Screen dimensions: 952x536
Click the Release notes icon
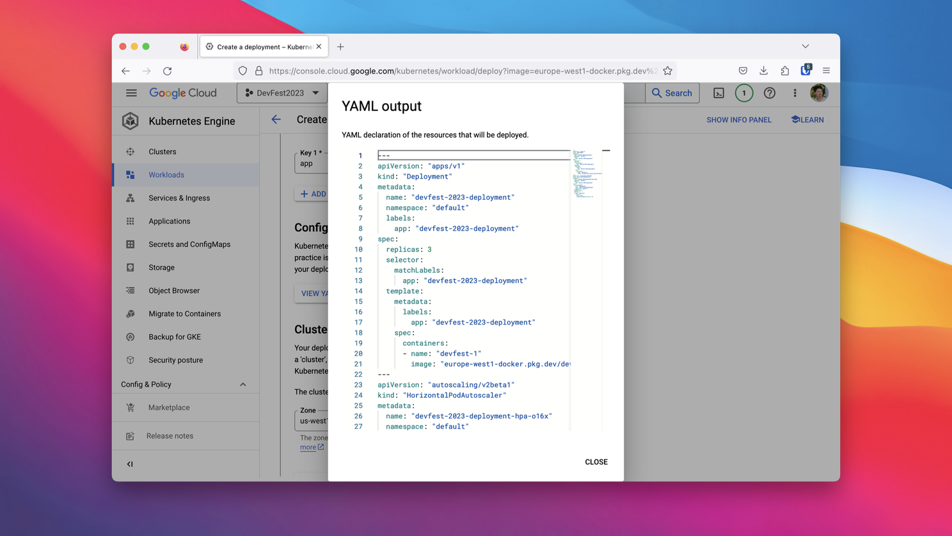131,436
